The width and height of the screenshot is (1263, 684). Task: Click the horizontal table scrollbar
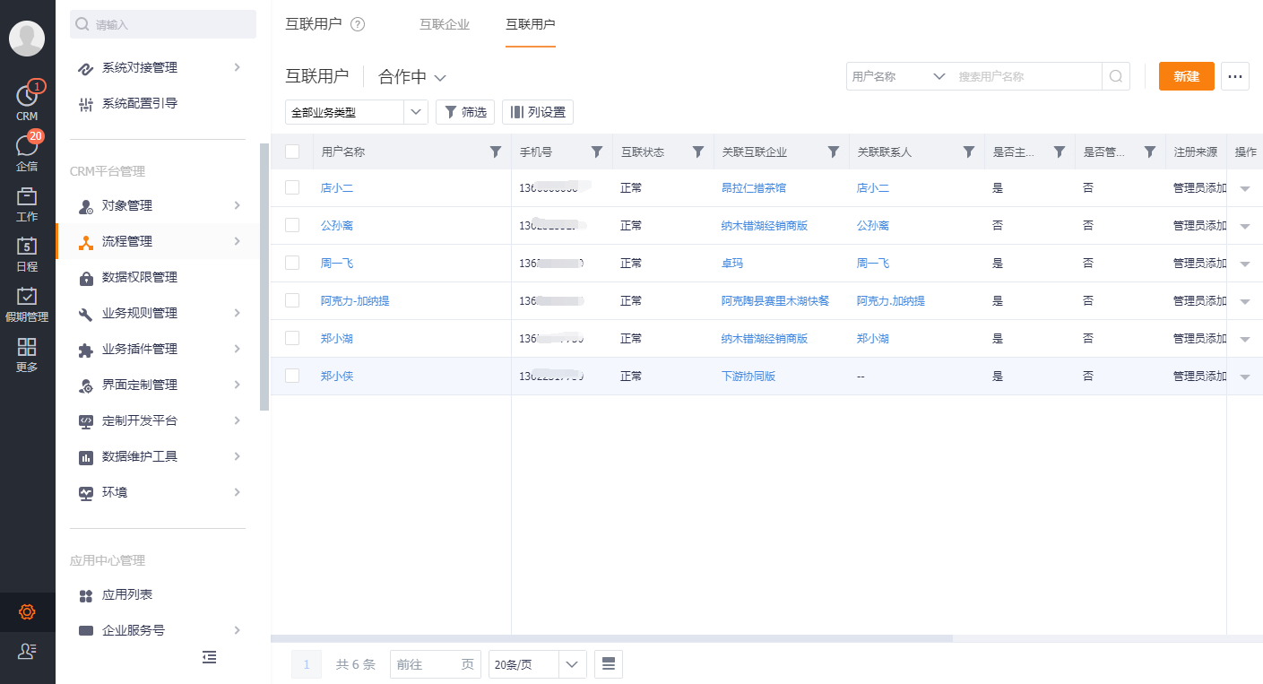point(611,638)
